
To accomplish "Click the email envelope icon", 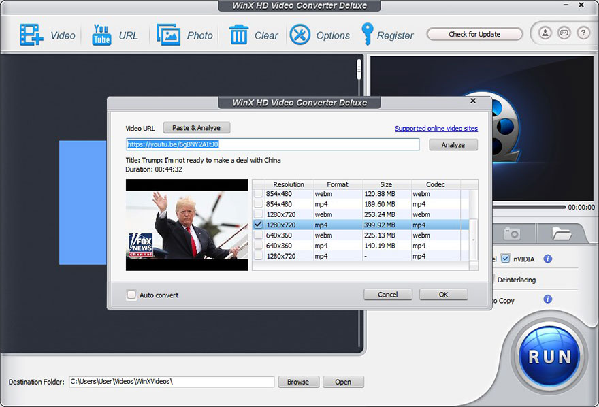I will click(x=564, y=33).
